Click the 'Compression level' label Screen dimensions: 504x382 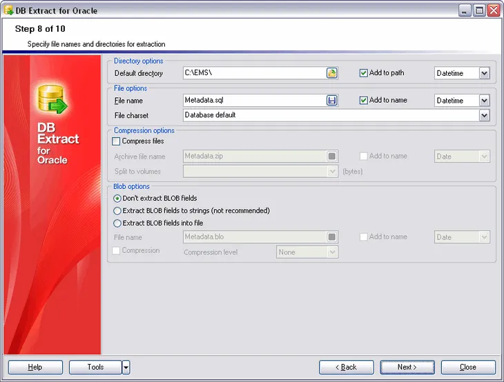pos(211,252)
